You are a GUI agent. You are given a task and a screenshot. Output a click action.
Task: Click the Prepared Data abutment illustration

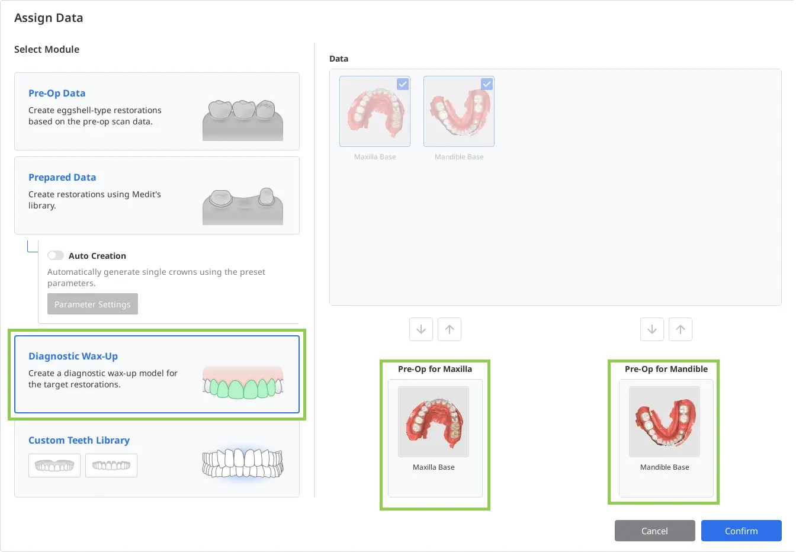243,206
